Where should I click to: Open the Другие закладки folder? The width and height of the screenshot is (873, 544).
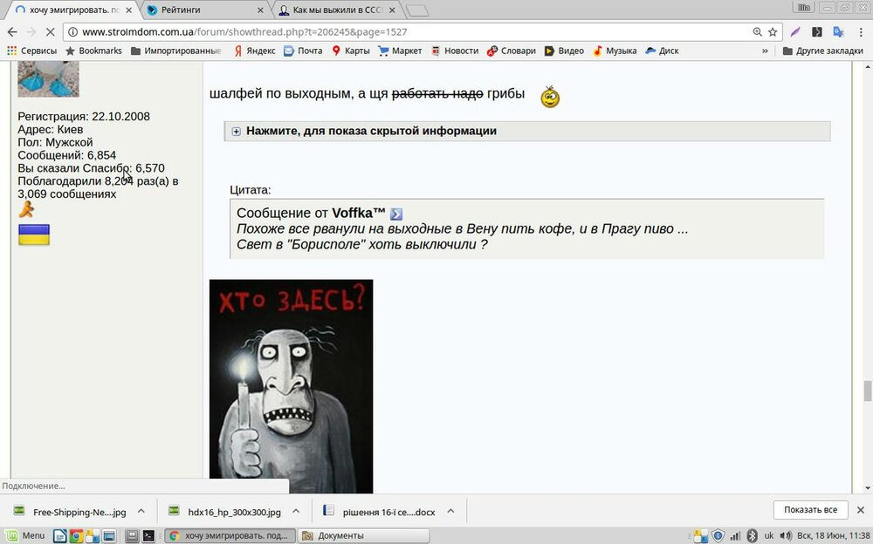click(823, 51)
